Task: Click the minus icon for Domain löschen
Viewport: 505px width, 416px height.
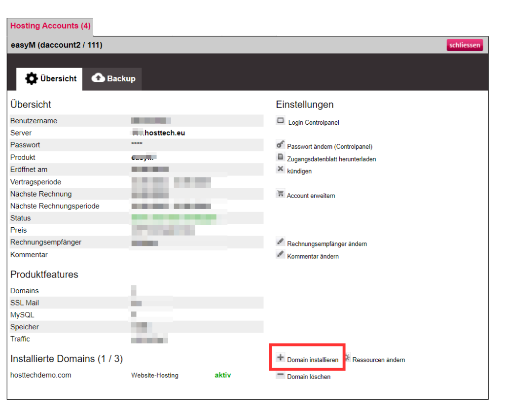Action: coord(280,376)
